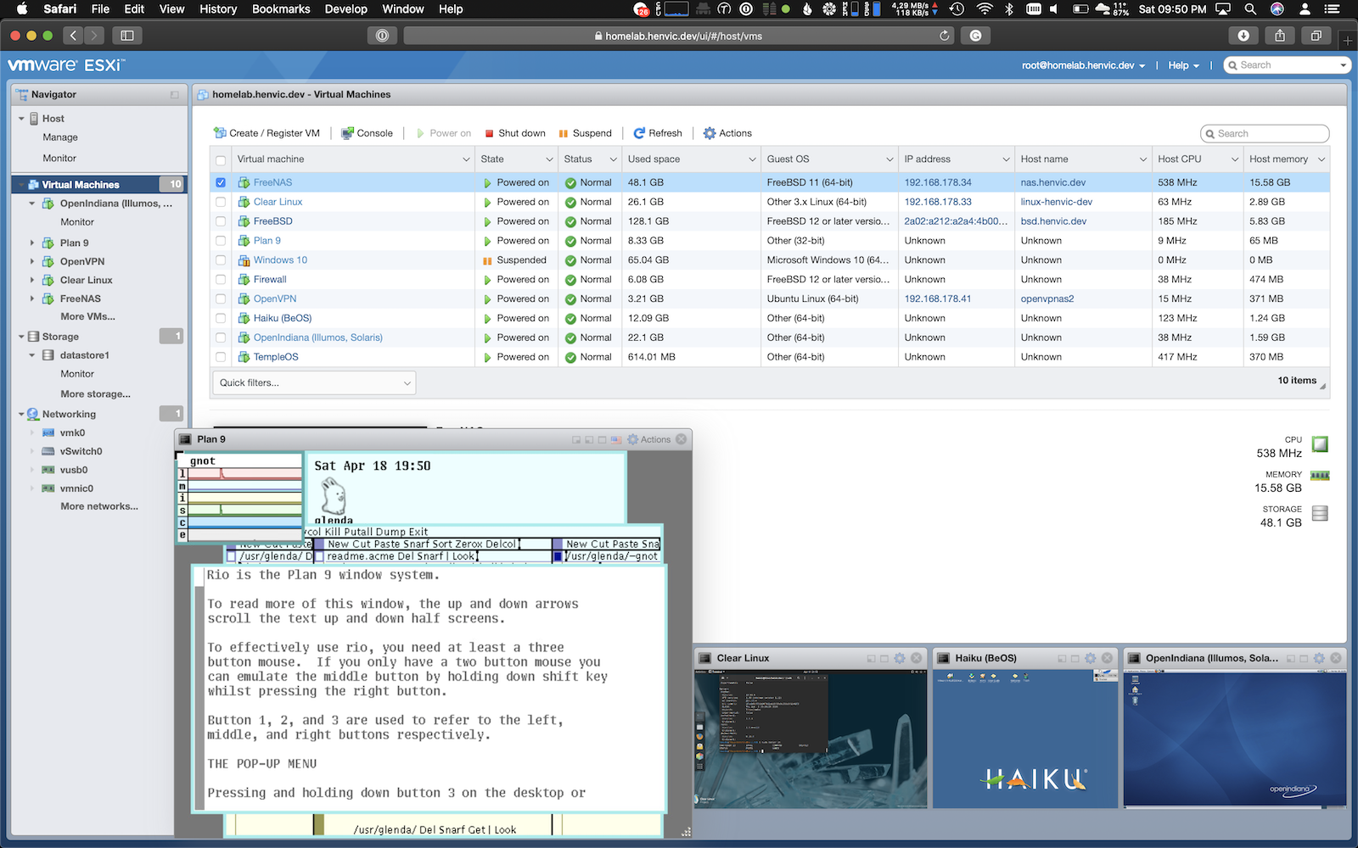Collapse the Storage section in Navigator
The width and height of the screenshot is (1358, 848).
(x=21, y=337)
